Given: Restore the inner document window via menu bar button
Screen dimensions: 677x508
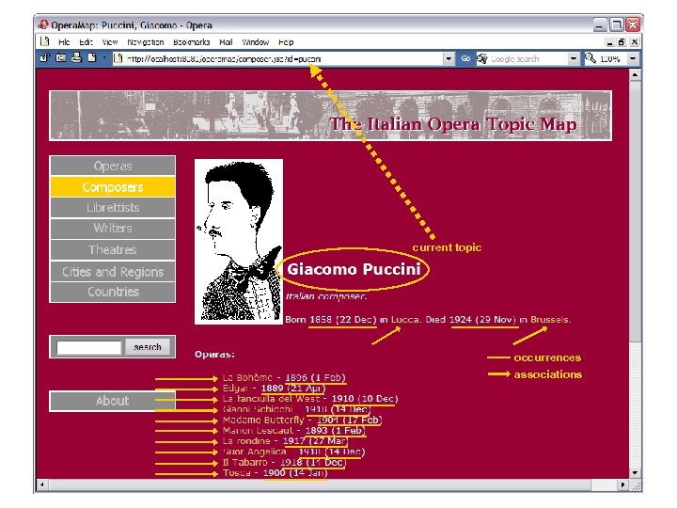Looking at the screenshot, I should pyautogui.click(x=622, y=42).
